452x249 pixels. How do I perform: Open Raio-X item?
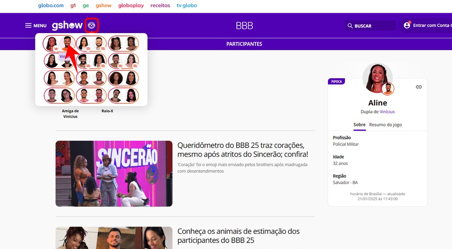click(x=107, y=111)
